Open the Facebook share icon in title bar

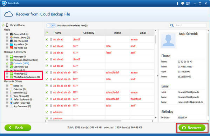(x=177, y=4)
